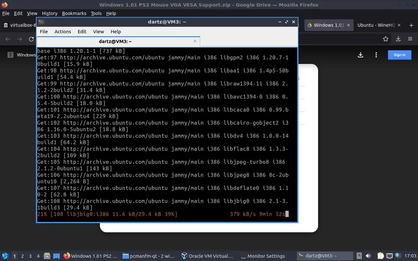Open the terminal Help menu
Viewport: 418px width, 261px height.
pos(116,32)
